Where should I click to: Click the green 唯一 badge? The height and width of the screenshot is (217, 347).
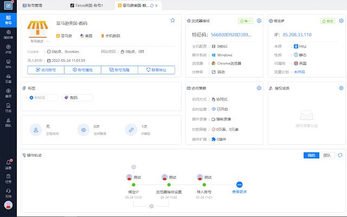246,21
